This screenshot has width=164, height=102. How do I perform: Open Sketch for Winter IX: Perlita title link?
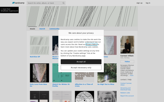click(61, 85)
